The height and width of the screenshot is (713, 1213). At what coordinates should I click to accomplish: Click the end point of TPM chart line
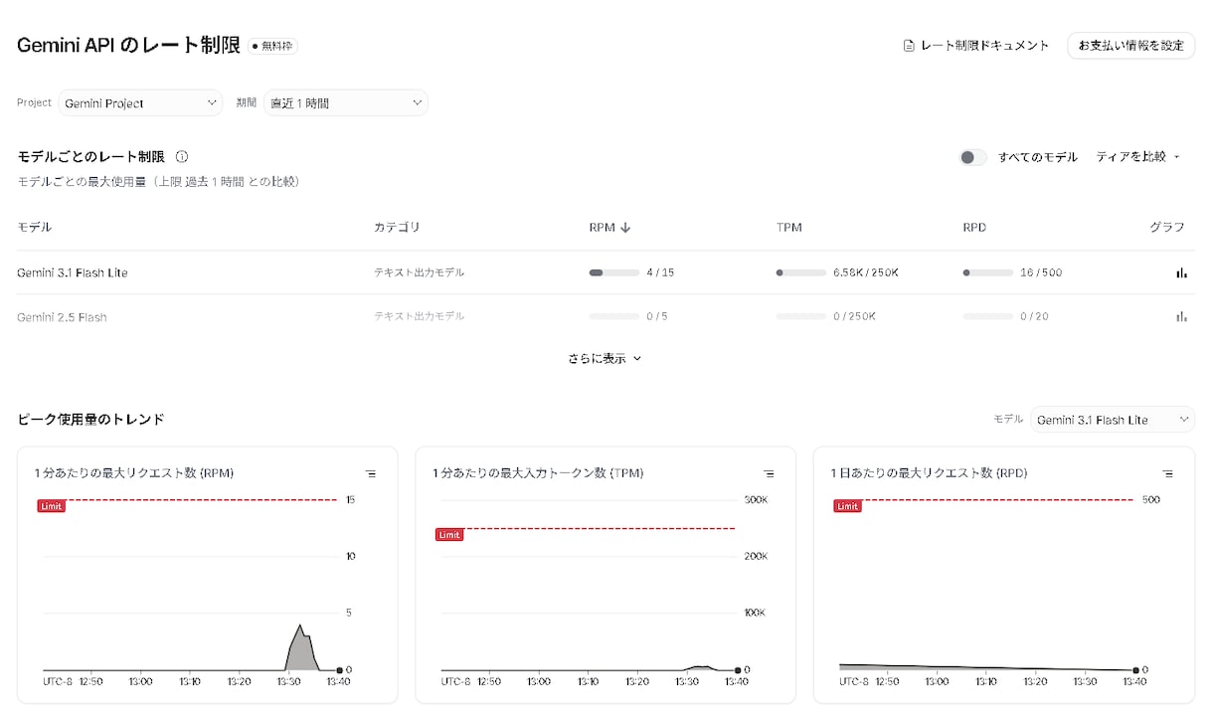click(x=738, y=670)
